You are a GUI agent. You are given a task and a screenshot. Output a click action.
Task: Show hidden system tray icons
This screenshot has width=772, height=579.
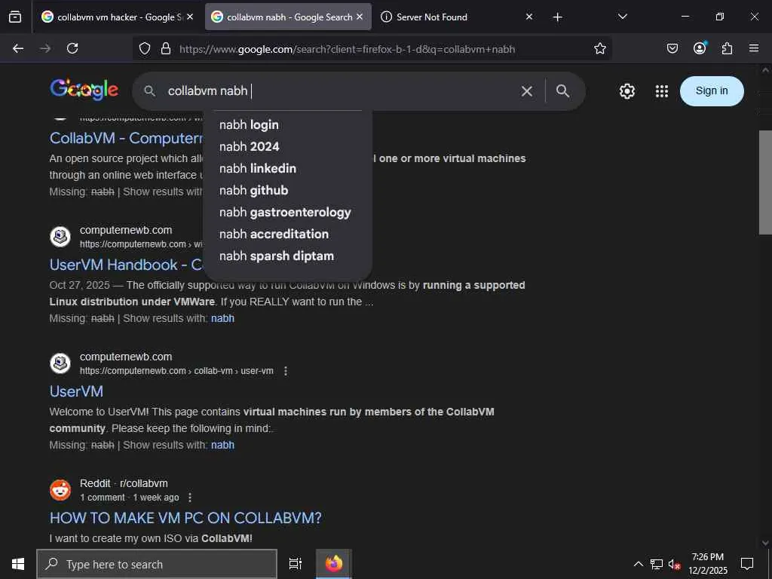coord(638,564)
